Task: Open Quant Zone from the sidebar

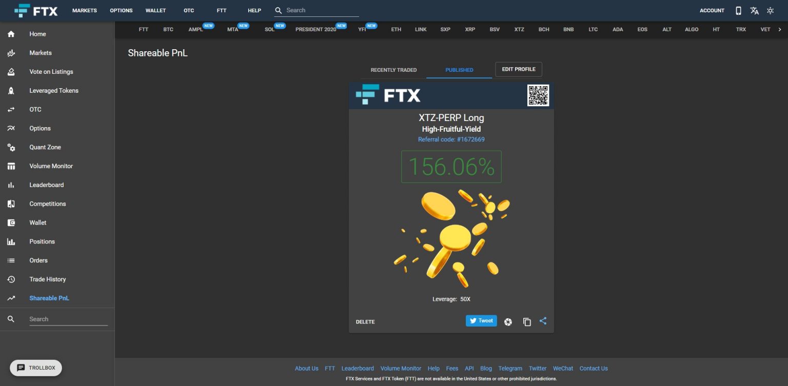Action: [45, 147]
